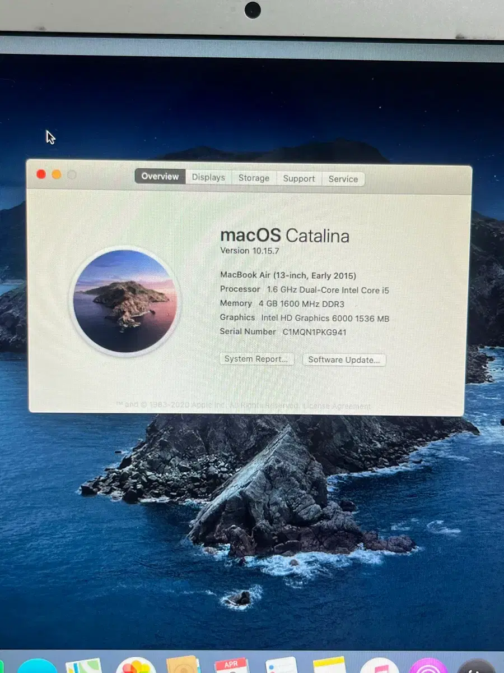The width and height of the screenshot is (504, 673).
Task: Click MacBook Air (13-inch, Early 2015) text
Action: 288,275
